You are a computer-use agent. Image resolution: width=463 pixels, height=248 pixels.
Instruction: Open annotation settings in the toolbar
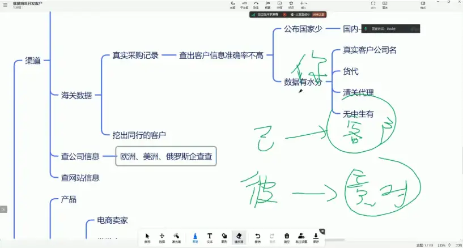pos(301,237)
